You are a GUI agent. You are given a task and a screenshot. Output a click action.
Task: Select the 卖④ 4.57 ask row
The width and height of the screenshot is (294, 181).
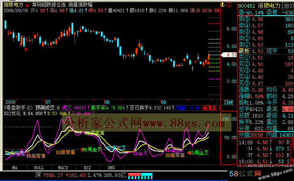pos(266,25)
